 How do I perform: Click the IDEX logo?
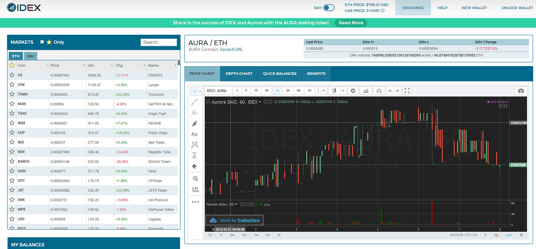pos(24,8)
